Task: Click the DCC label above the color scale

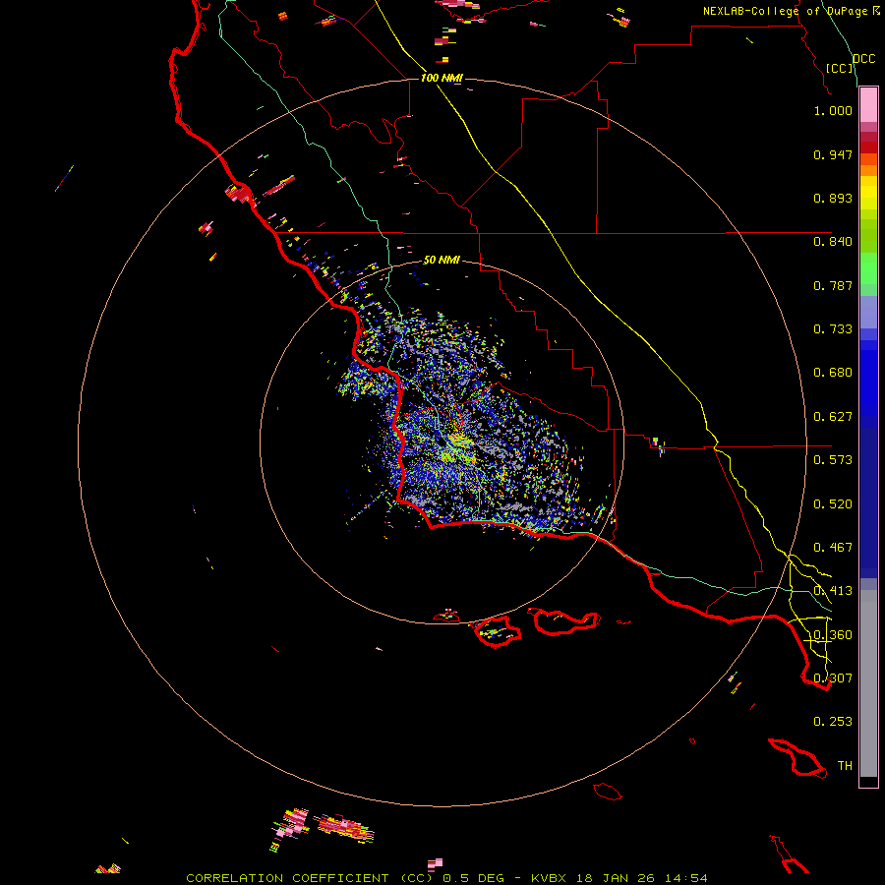Action: (863, 59)
